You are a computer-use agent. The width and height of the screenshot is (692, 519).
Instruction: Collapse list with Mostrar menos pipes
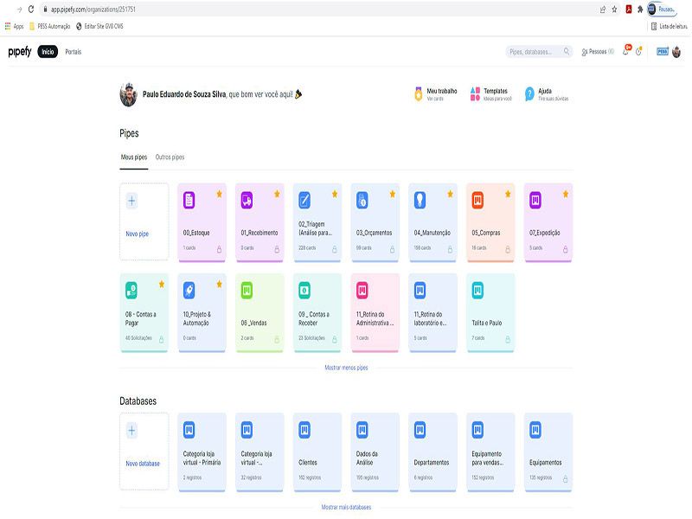tap(346, 368)
